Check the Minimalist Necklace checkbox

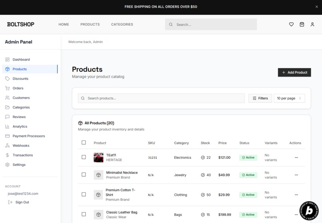tap(84, 175)
